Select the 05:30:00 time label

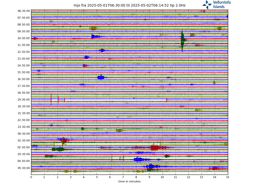[x=24, y=168]
